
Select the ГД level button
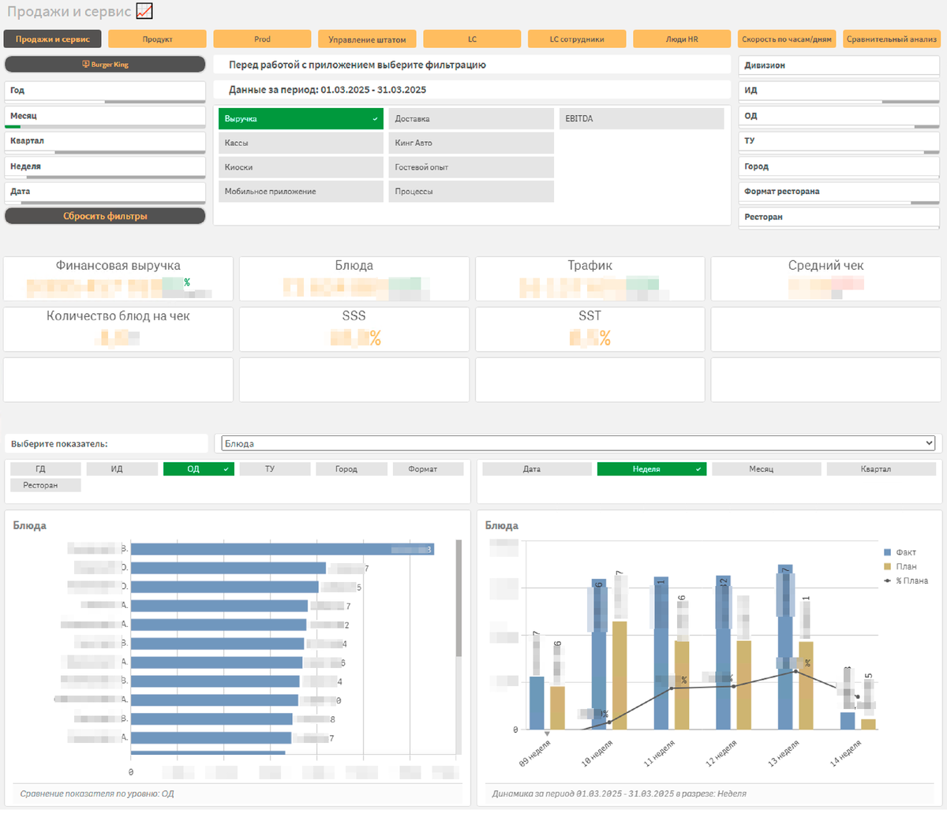46,468
